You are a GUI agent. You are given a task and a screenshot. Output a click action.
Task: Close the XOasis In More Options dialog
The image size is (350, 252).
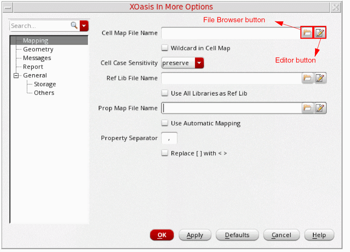click(335, 8)
